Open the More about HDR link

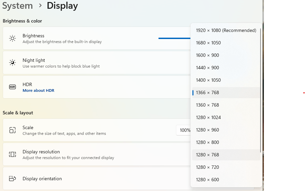tap(38, 90)
